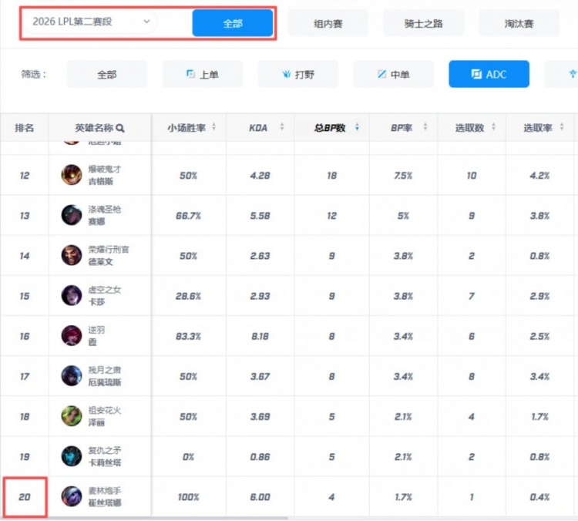Click the 虚空之女 卡莎 champion avatar
This screenshot has width=578, height=521.
click(x=72, y=295)
